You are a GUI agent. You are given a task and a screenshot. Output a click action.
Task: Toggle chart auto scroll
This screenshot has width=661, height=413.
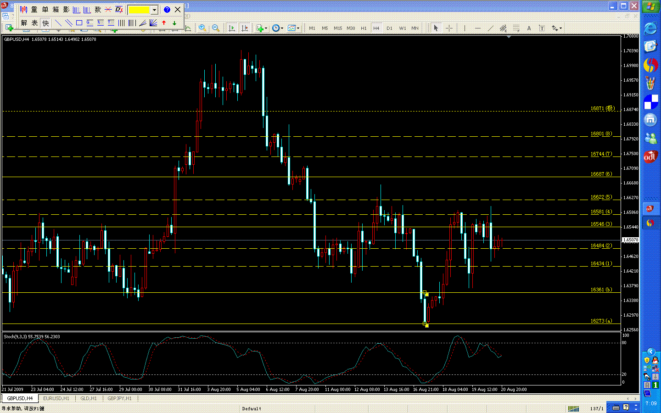pyautogui.click(x=232, y=28)
